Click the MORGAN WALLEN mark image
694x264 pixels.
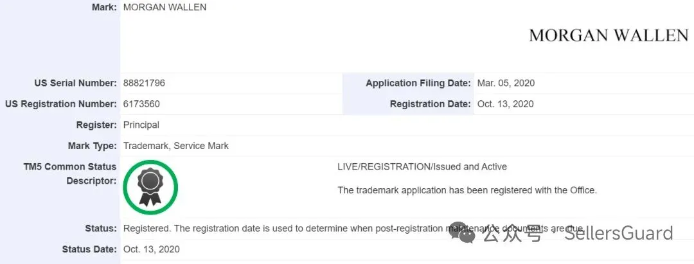[x=609, y=35]
